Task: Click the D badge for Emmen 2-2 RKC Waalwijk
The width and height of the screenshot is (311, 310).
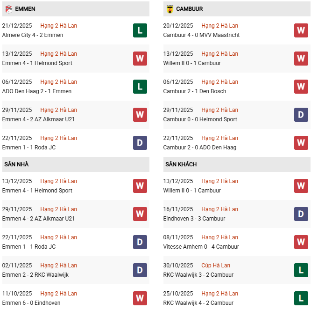Action: tap(140, 270)
